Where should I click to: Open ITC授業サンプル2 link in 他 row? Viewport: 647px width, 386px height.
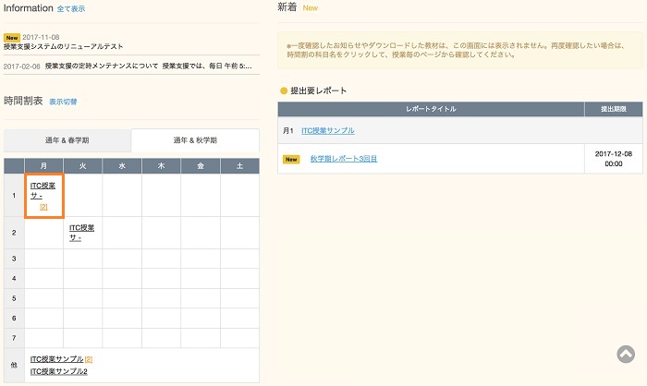point(59,371)
